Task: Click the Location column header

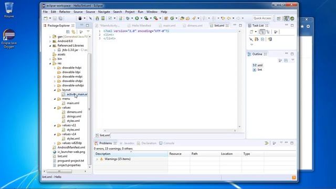Action: point(230,154)
